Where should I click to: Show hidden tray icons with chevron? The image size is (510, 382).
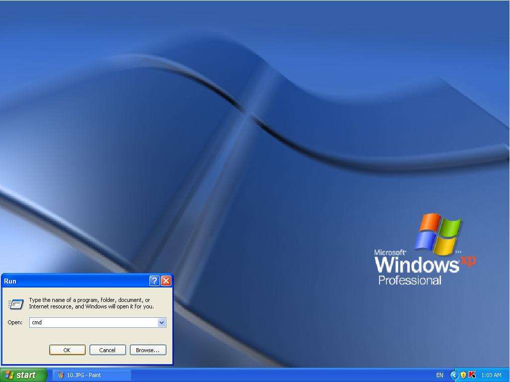[454, 375]
